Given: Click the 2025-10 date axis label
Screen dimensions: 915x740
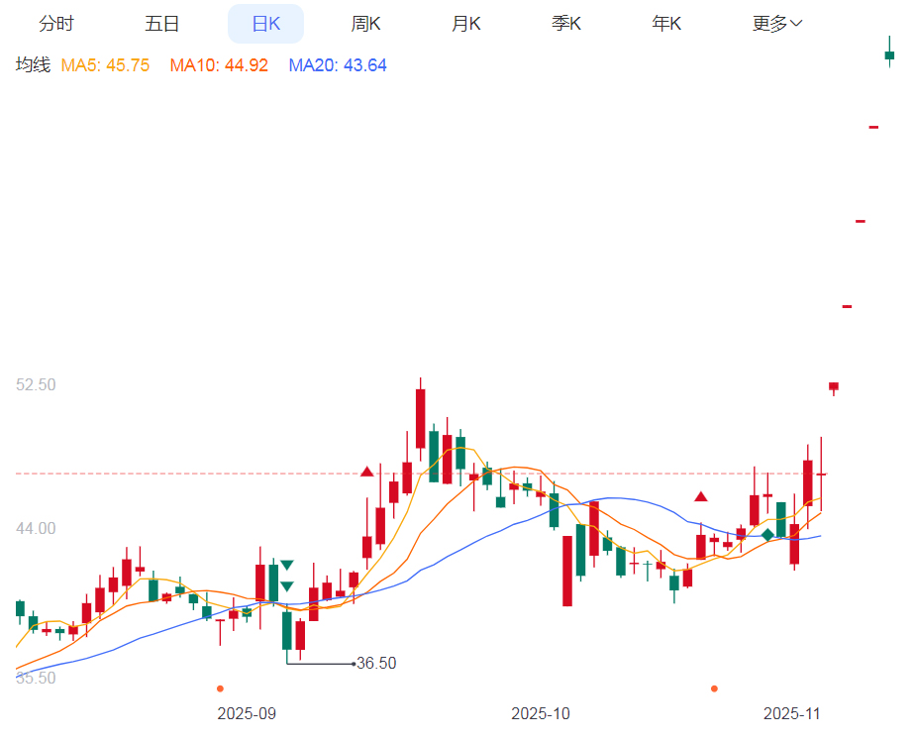Looking at the screenshot, I should click(x=541, y=713).
